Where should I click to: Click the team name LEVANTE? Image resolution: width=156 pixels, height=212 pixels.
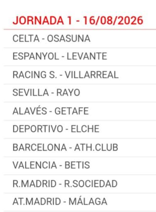click(87, 56)
